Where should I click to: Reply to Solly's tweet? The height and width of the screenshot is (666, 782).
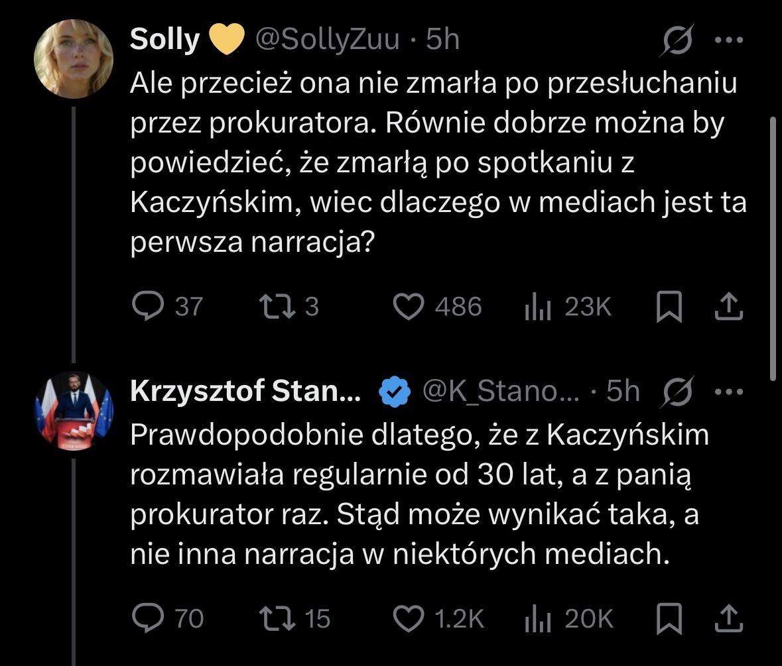pyautogui.click(x=149, y=307)
